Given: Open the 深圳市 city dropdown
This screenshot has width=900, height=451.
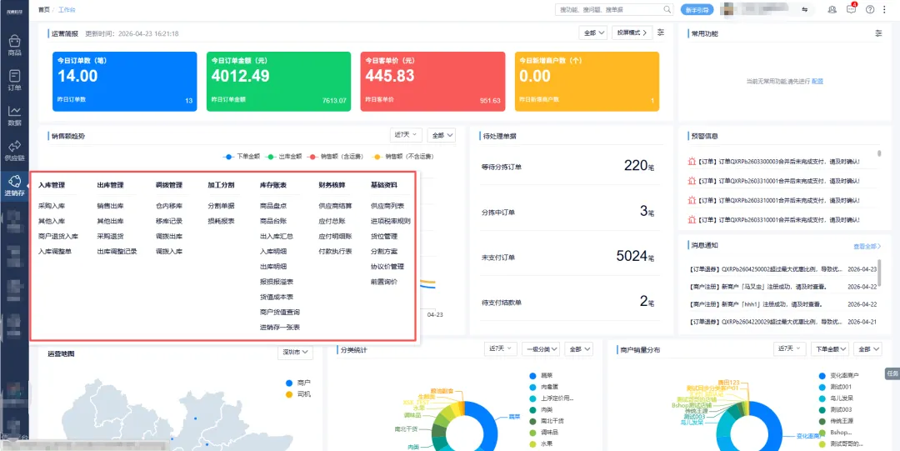Looking at the screenshot, I should [294, 352].
